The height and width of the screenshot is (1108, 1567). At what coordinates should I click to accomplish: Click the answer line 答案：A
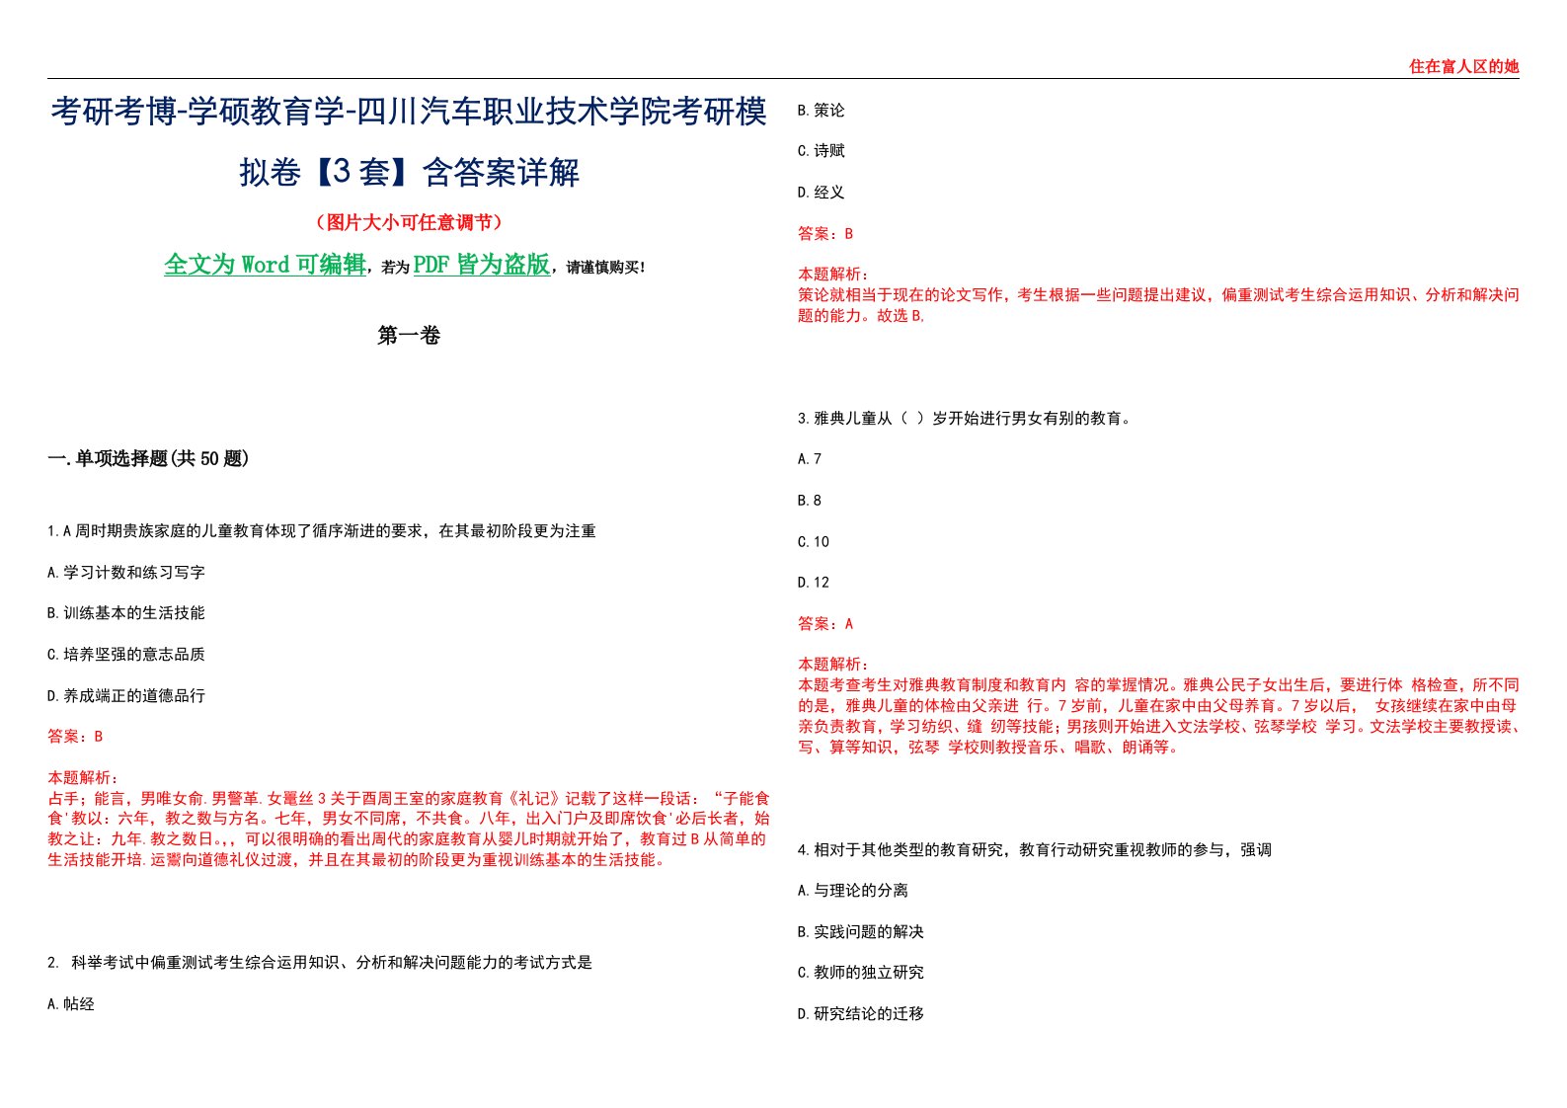(825, 624)
